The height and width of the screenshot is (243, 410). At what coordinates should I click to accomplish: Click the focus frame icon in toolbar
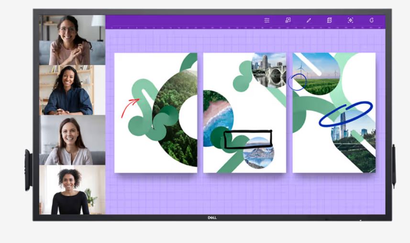click(x=350, y=20)
